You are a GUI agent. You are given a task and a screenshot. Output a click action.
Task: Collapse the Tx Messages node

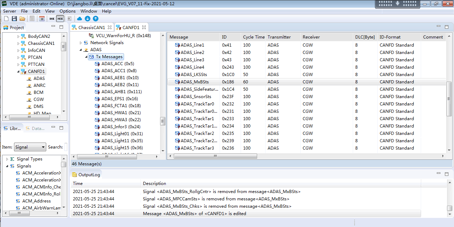(87, 57)
